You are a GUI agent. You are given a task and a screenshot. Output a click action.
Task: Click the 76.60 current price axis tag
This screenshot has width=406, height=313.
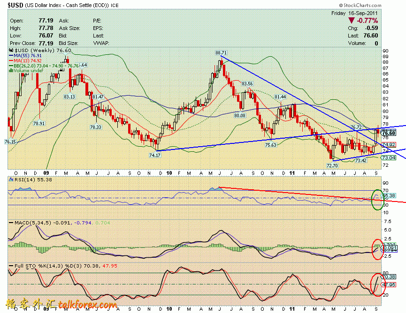point(388,133)
